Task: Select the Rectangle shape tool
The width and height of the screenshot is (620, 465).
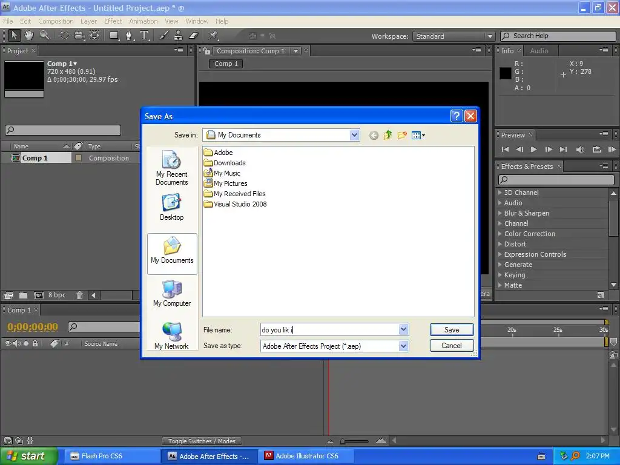Action: 114,36
